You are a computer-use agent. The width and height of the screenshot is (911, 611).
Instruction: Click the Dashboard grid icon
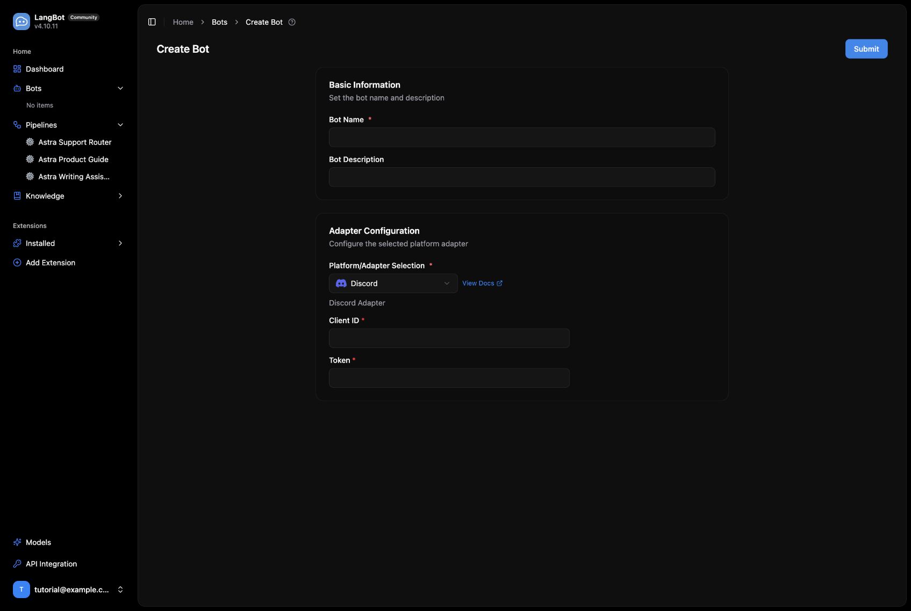(x=17, y=69)
